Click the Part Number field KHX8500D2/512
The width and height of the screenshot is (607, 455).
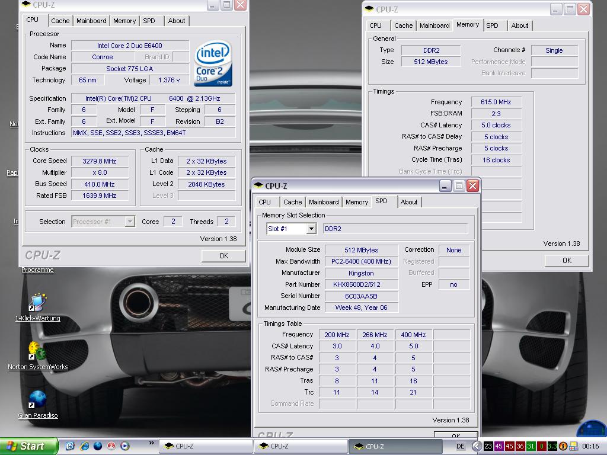coord(361,284)
